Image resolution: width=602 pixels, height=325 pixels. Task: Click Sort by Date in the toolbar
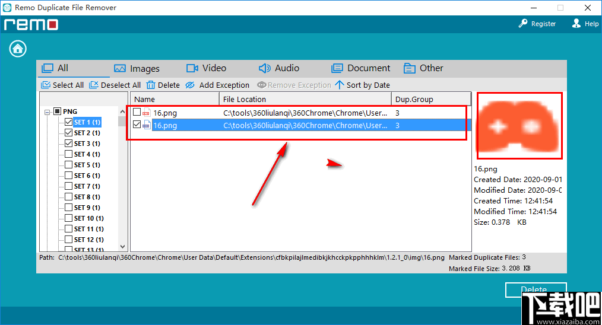[x=362, y=85]
